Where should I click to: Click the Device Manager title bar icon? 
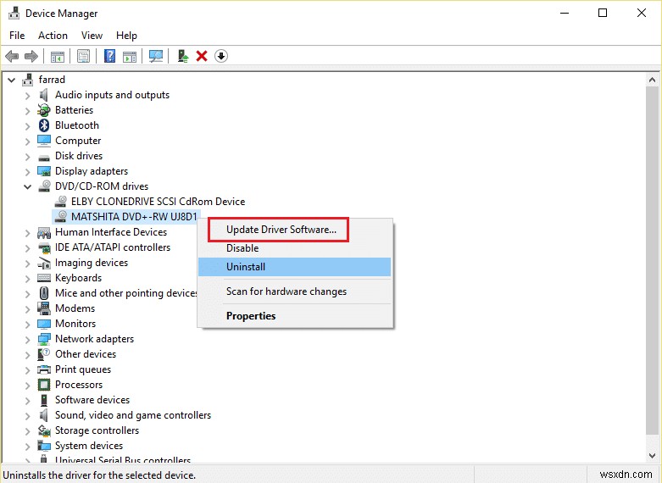(x=14, y=13)
